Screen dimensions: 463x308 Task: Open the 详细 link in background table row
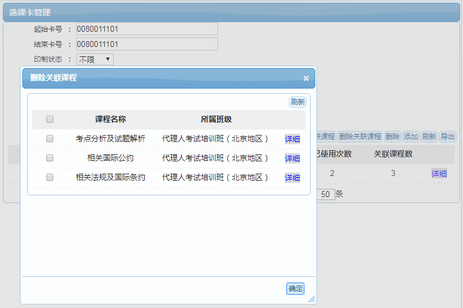pos(439,174)
